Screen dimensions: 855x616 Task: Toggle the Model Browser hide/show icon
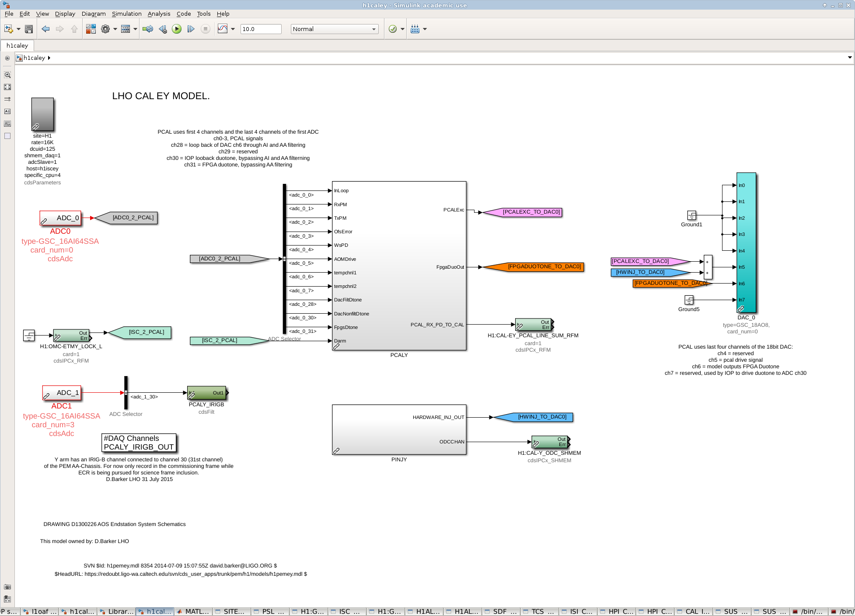coord(7,58)
